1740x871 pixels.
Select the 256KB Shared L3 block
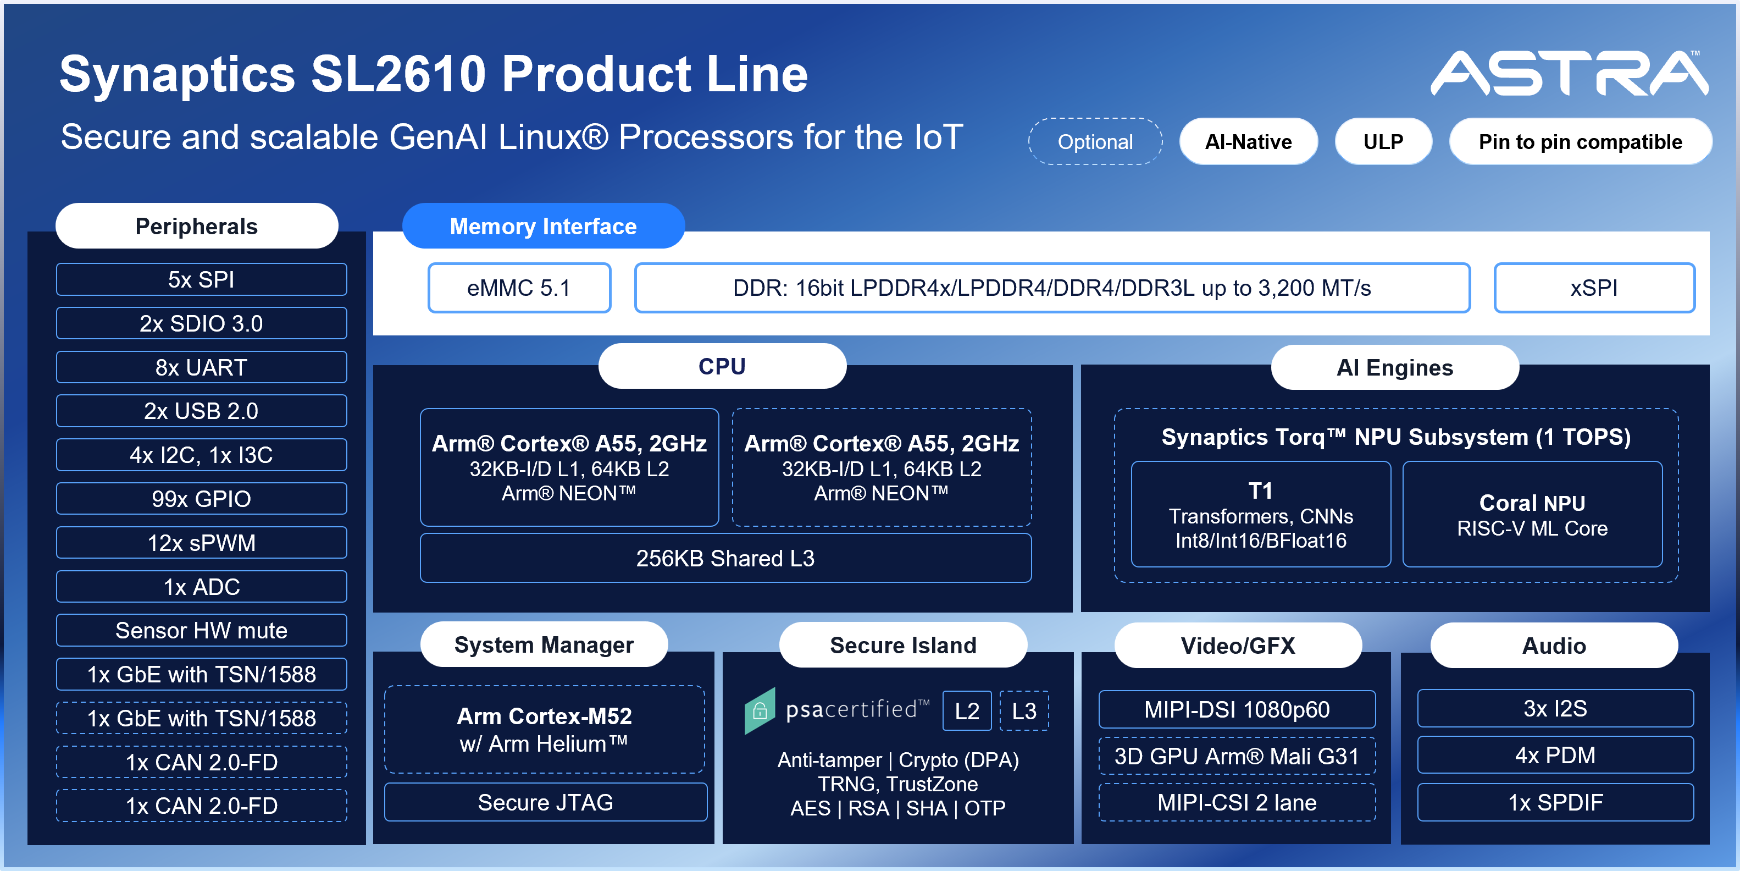click(x=725, y=558)
